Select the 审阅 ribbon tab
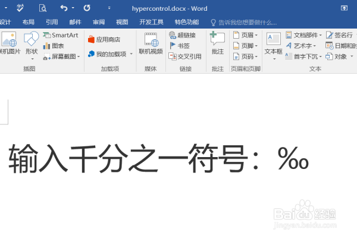Image resolution: width=357 pixels, height=238 pixels. click(99, 22)
